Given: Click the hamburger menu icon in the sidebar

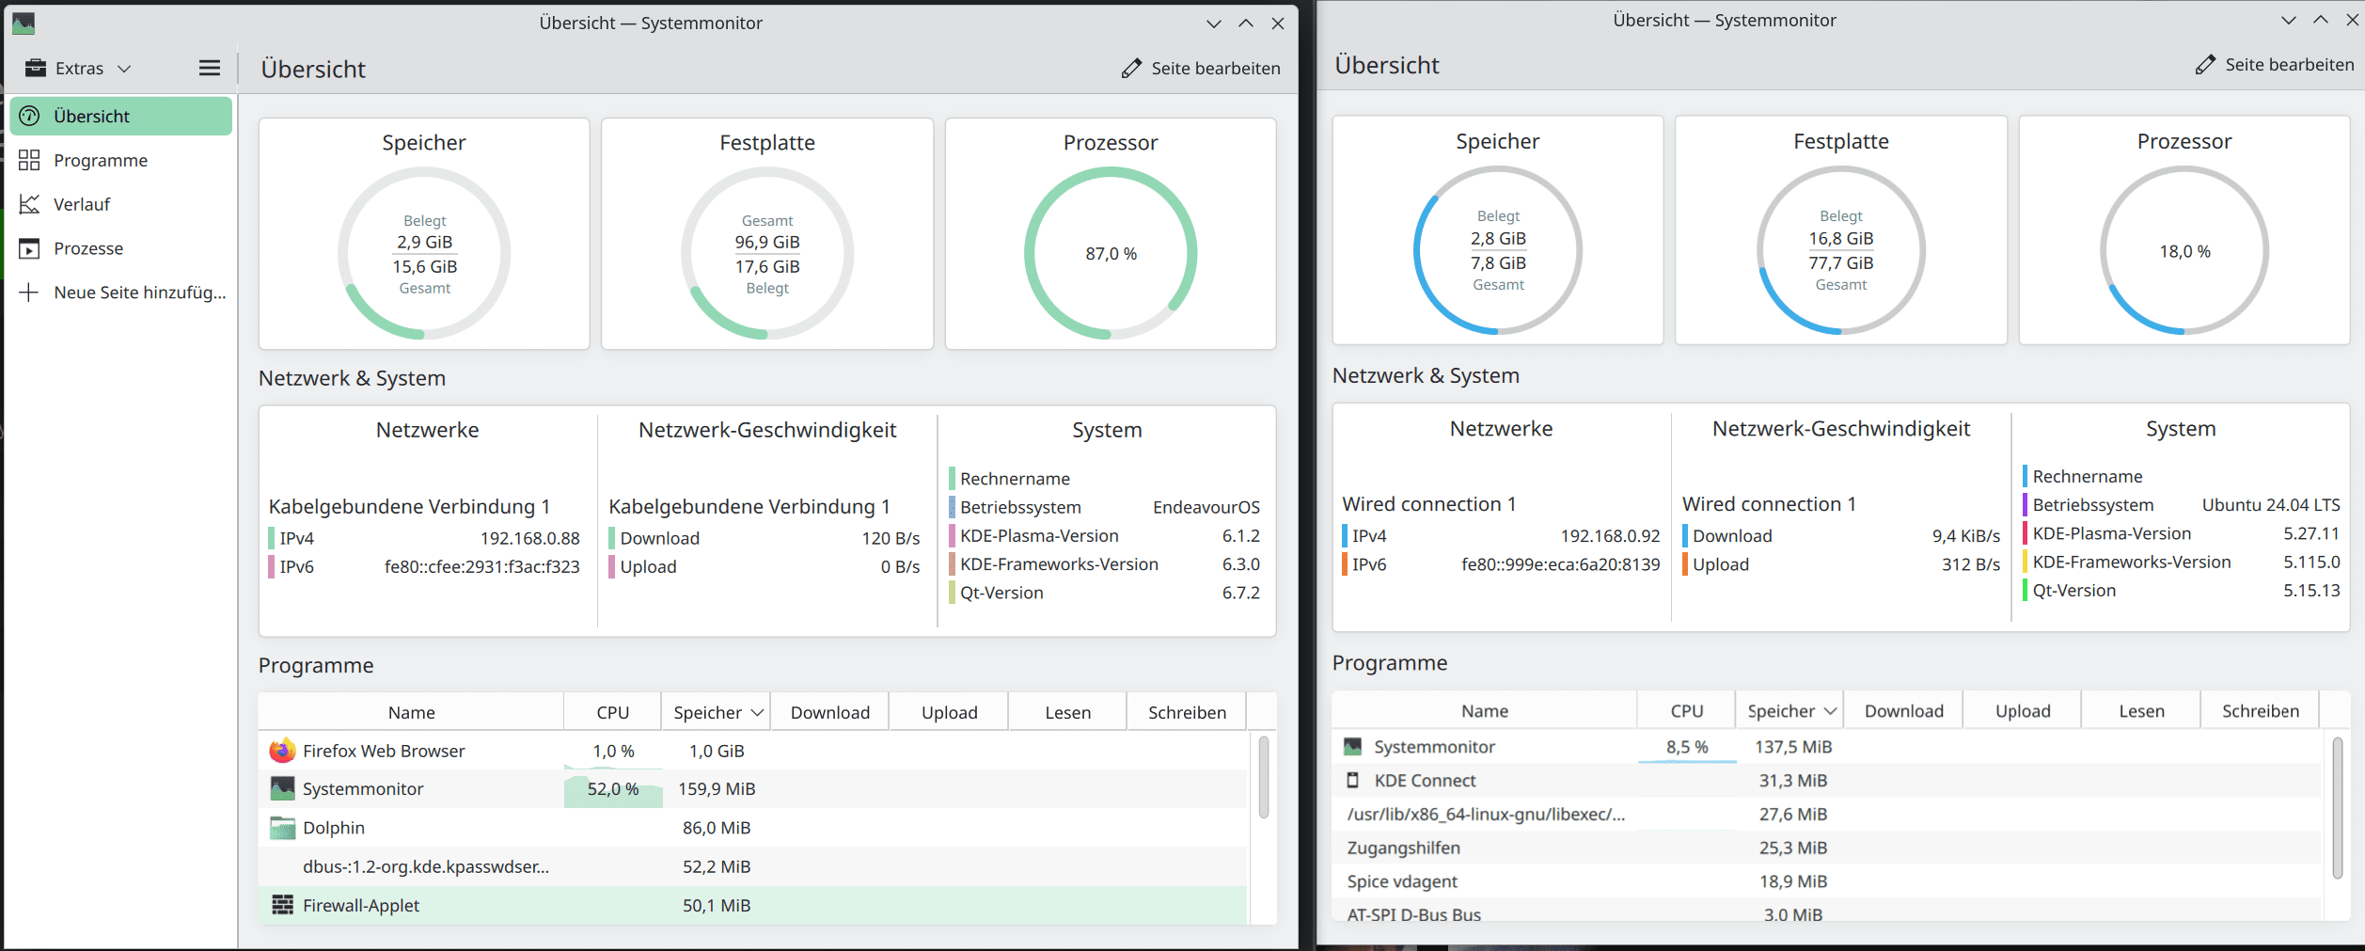Looking at the screenshot, I should pos(210,68).
